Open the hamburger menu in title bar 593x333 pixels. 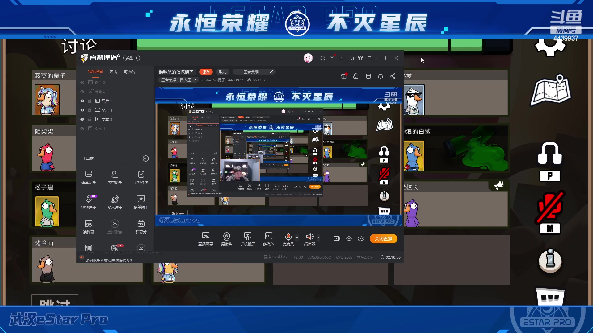pos(369,58)
